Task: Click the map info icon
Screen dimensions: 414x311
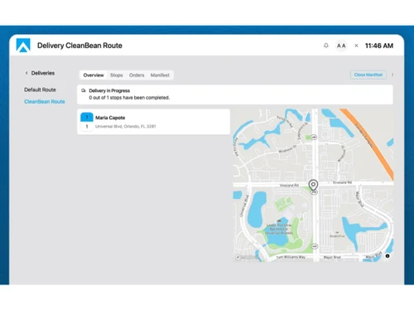Action: click(x=388, y=256)
